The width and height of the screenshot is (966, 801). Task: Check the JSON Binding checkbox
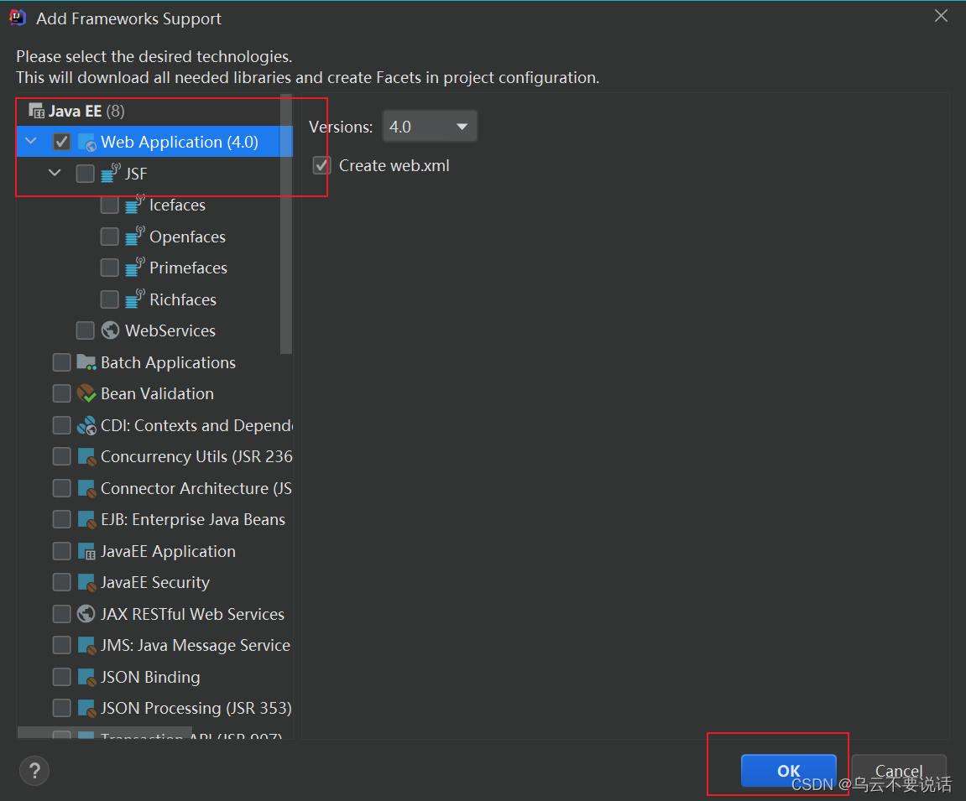(x=61, y=677)
